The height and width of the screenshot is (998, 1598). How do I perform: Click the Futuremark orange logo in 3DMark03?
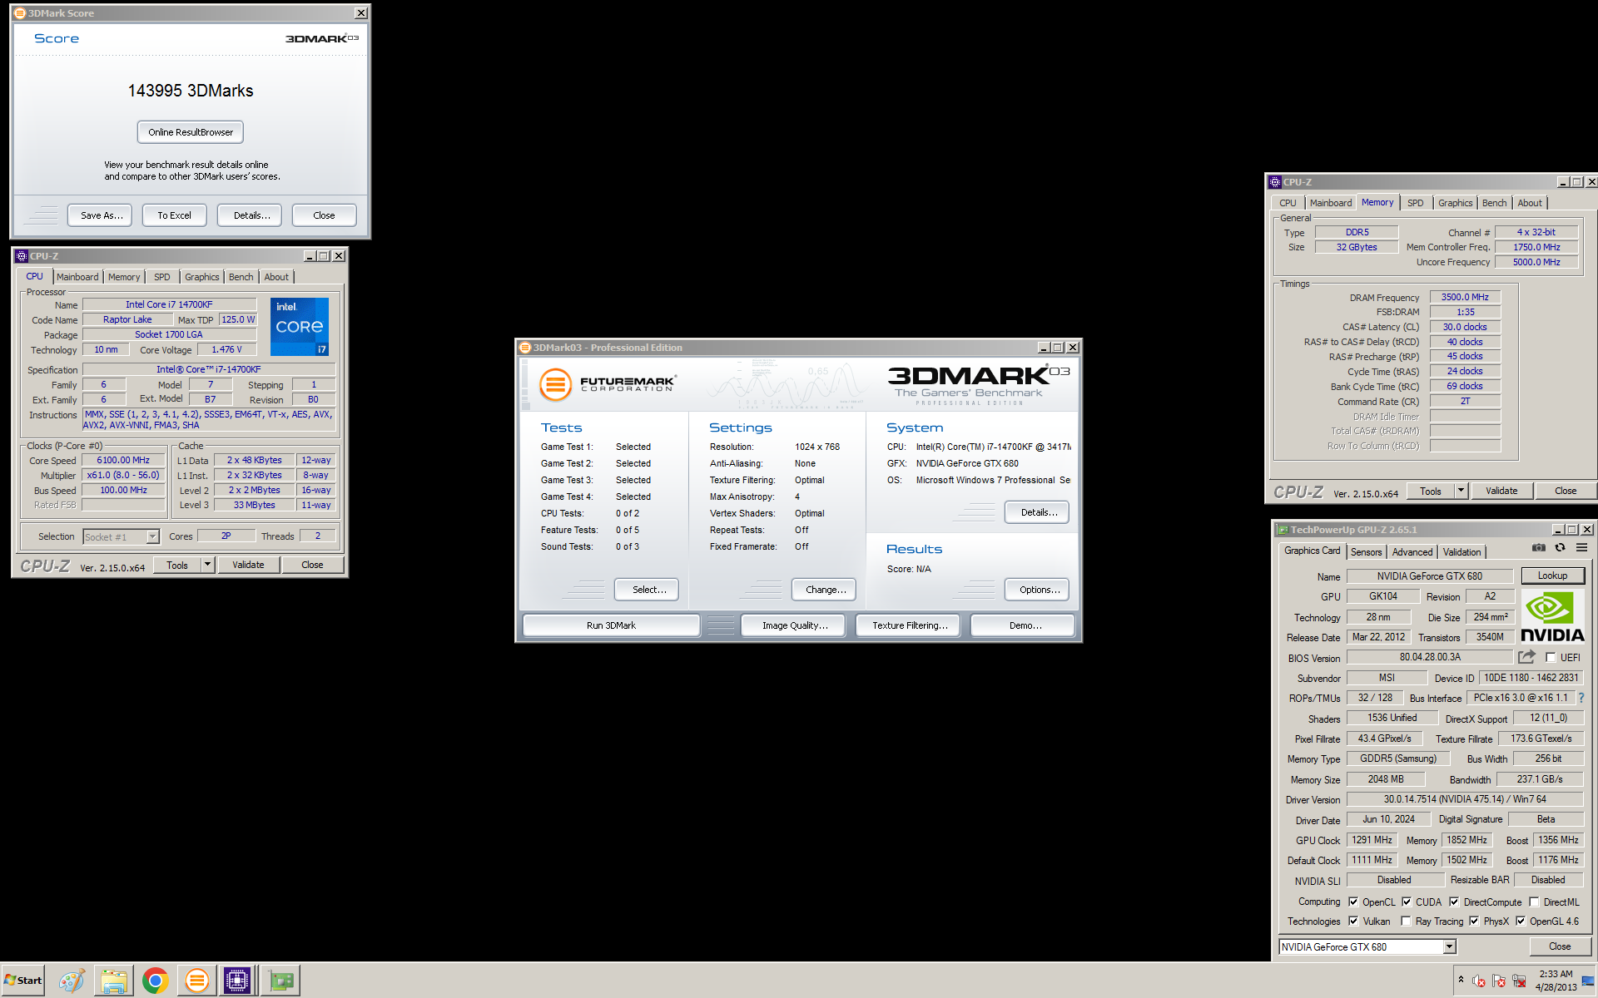pyautogui.click(x=555, y=384)
